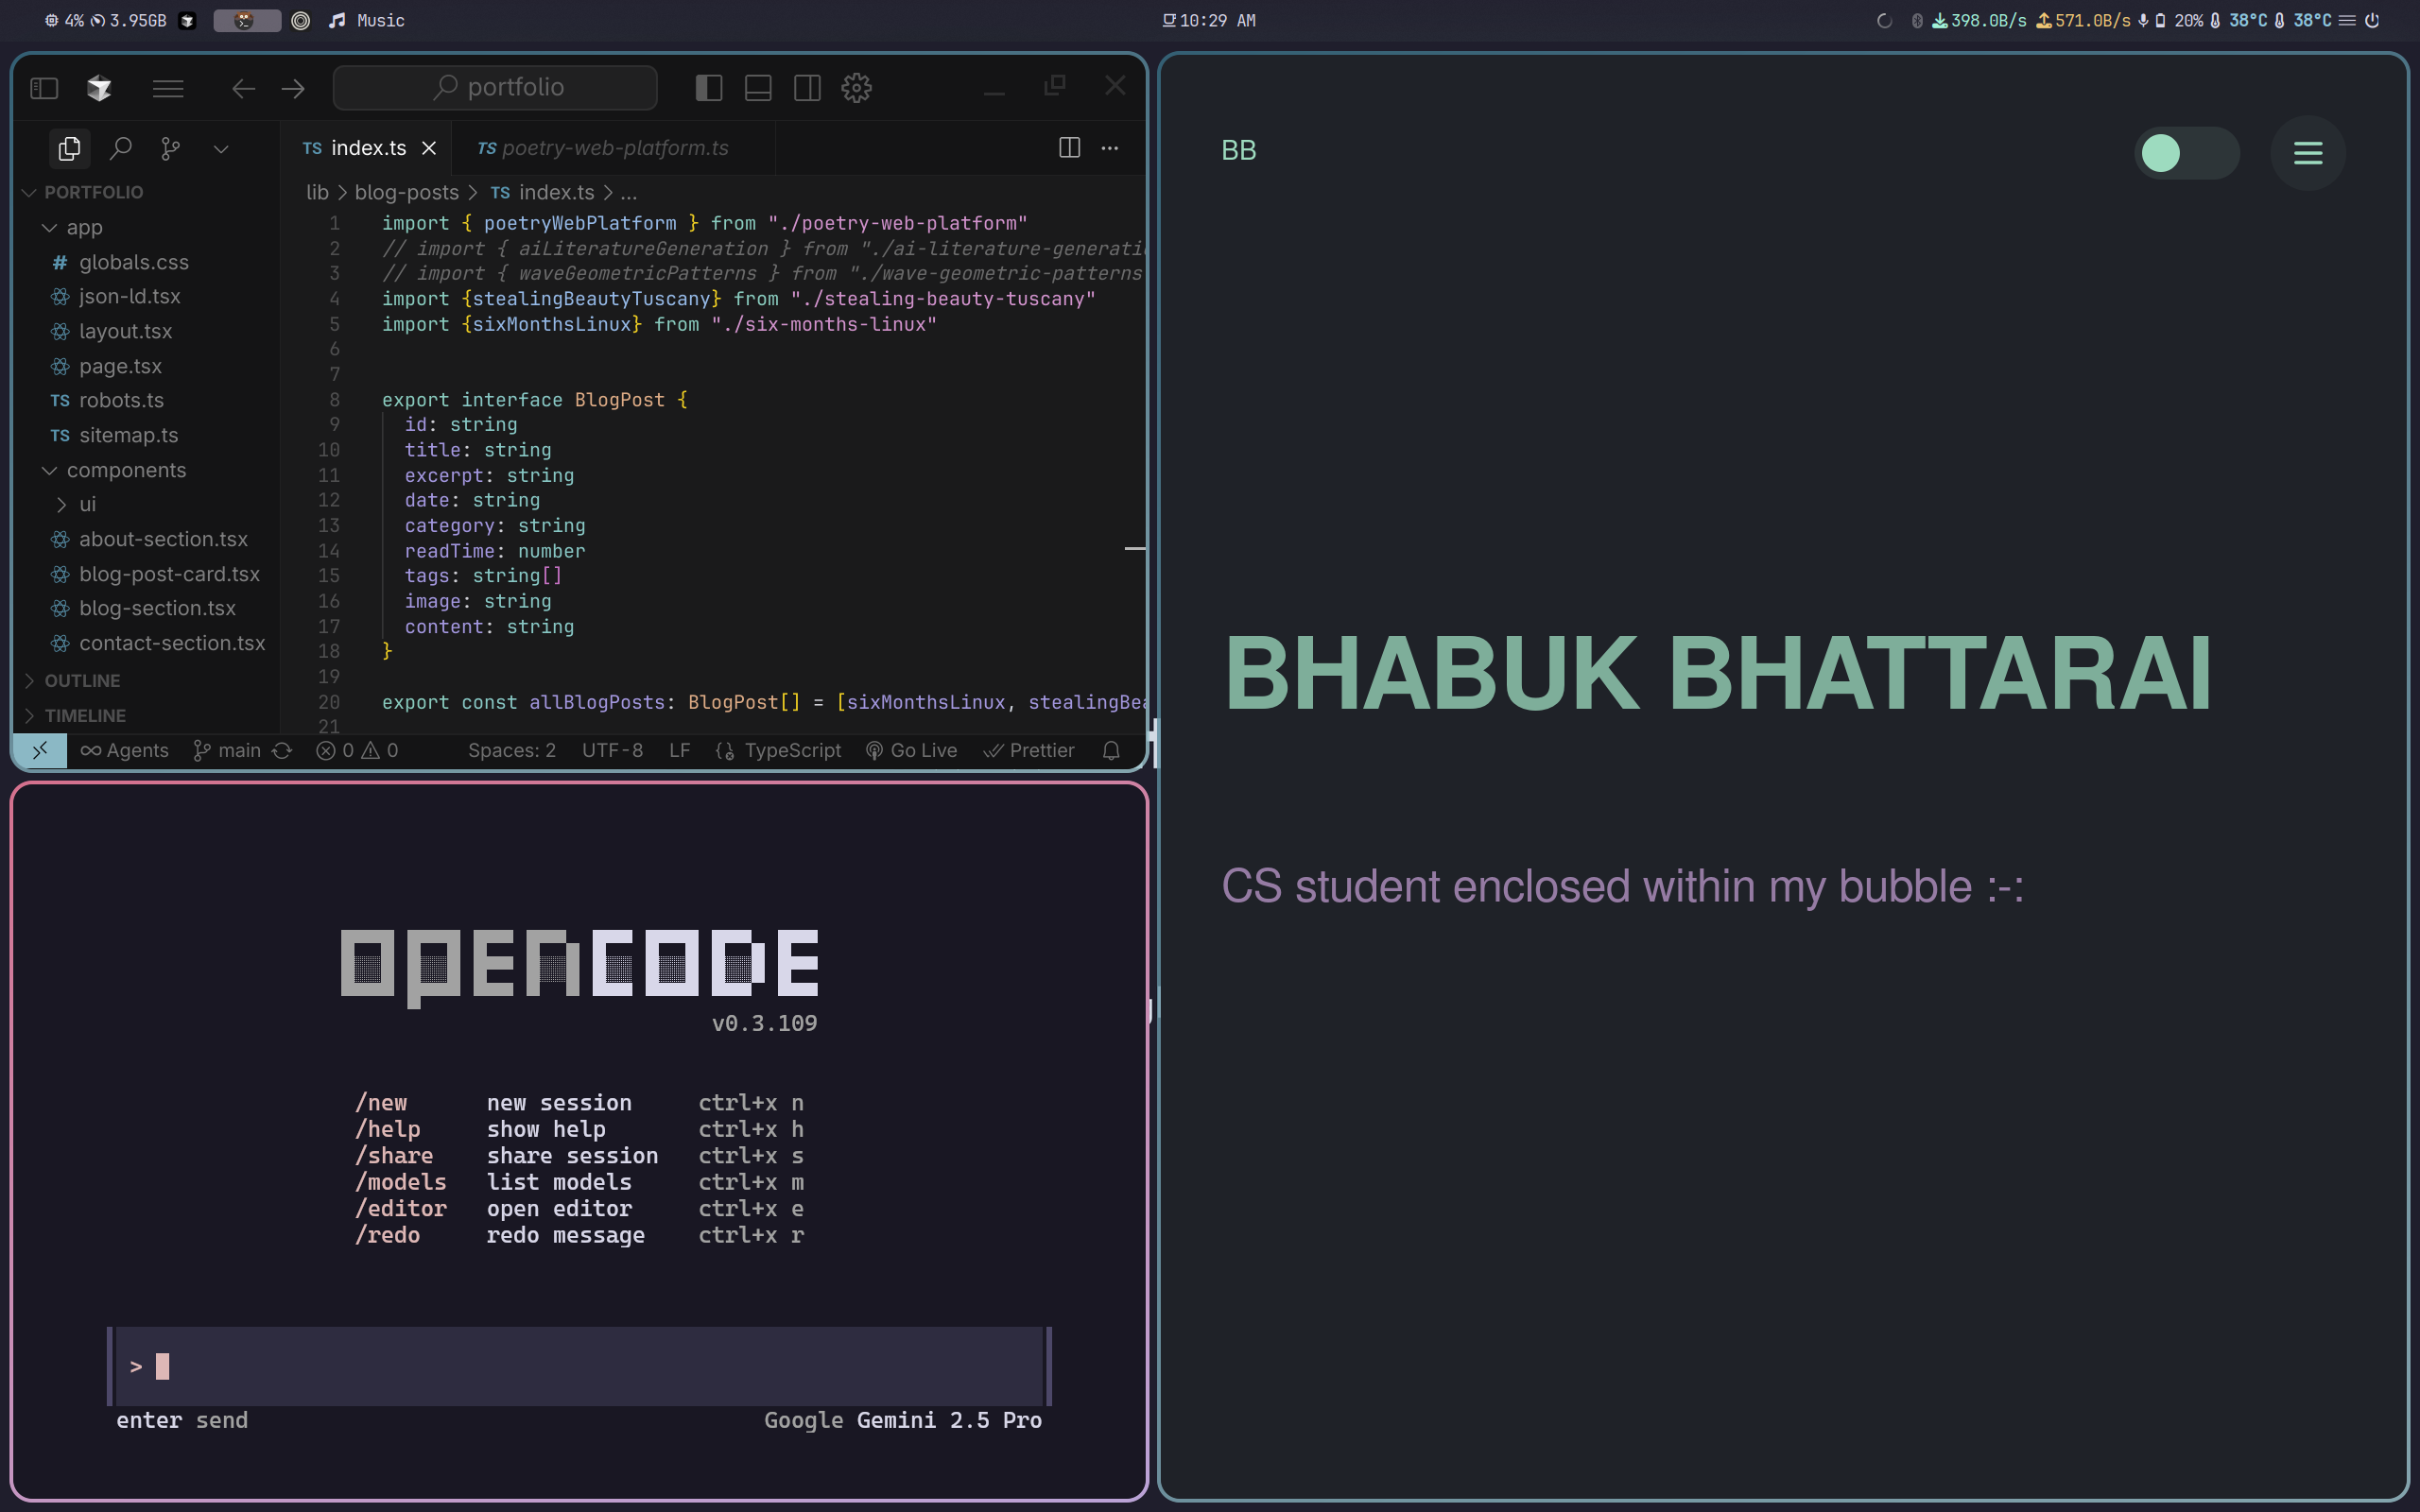
Task: Expand the OUTLINE section
Action: tap(82, 680)
